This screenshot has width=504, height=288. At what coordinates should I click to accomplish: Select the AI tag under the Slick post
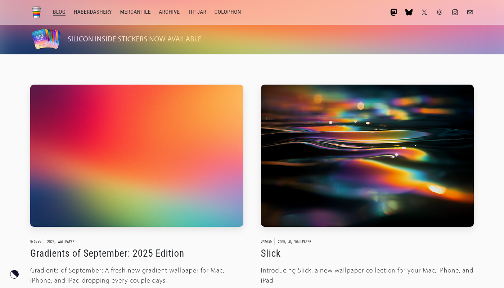coord(289,242)
